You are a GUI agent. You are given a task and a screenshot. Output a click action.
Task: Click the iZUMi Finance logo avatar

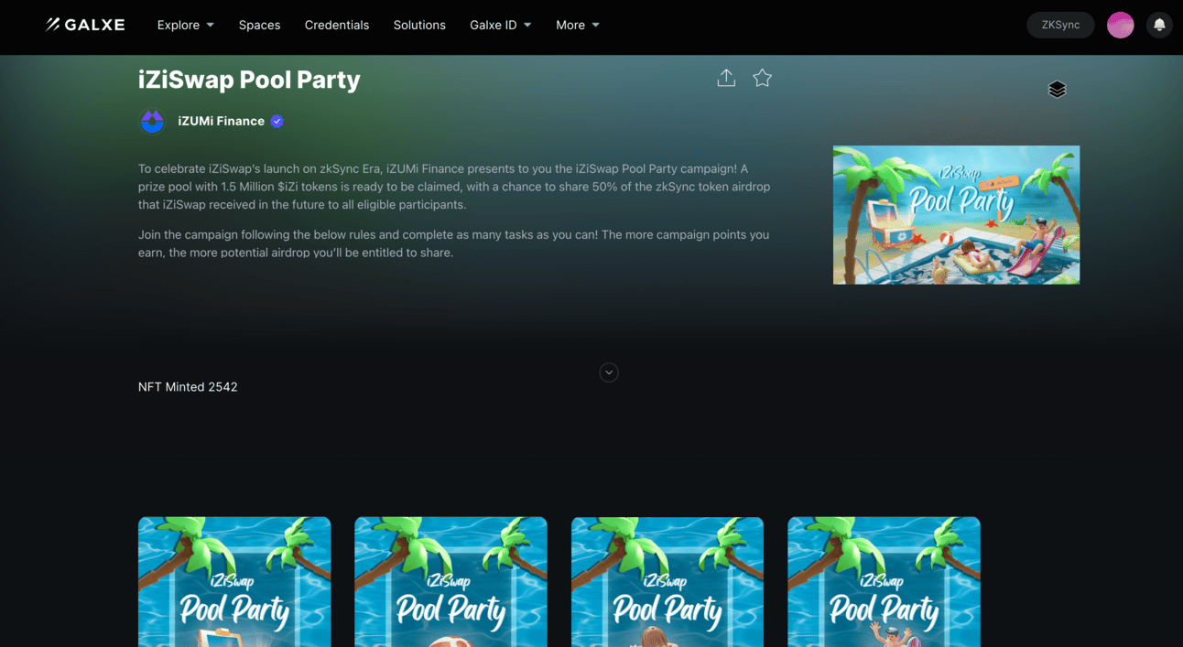[x=152, y=121]
